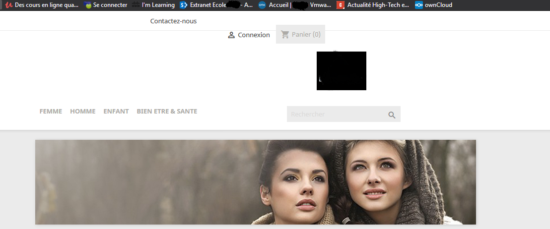
Task: Open the FEMME category menu
Action: pyautogui.click(x=51, y=112)
